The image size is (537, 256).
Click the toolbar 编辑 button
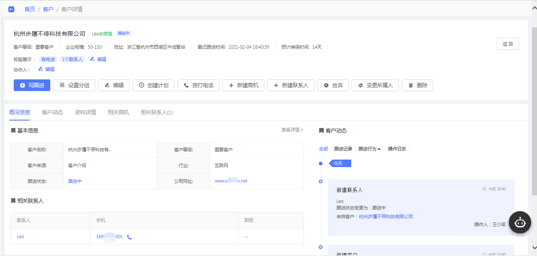114,85
